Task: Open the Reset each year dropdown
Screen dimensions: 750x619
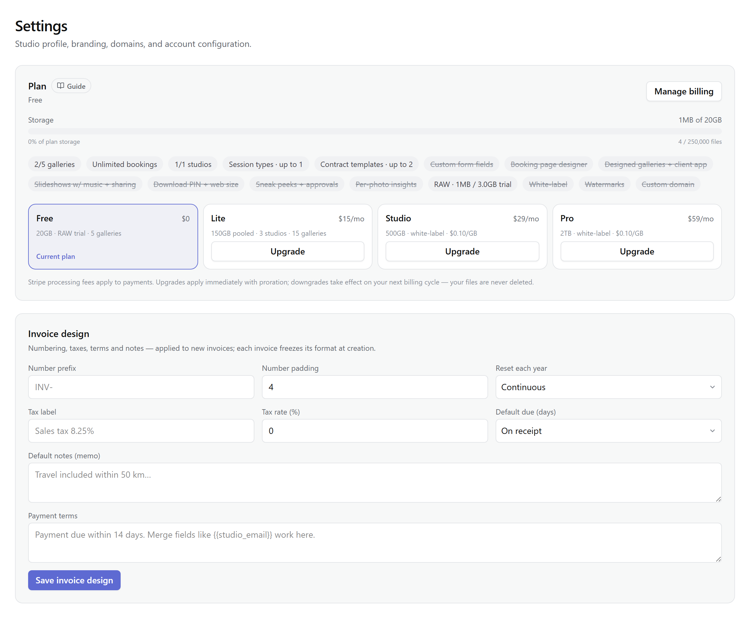Action: (x=608, y=387)
